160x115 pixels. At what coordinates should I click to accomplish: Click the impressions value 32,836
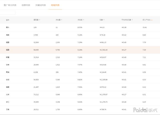[x=36, y=42]
